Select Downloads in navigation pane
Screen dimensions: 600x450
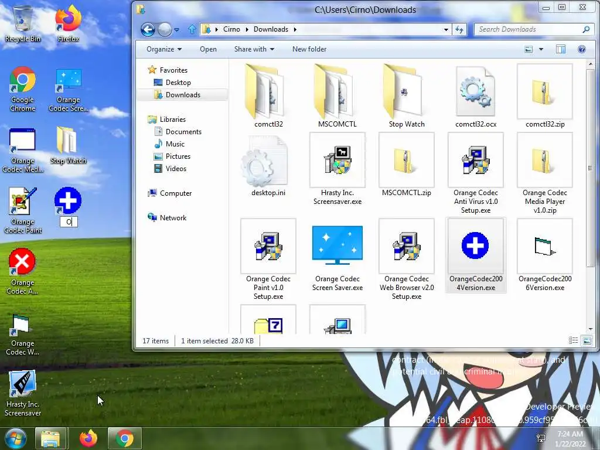(183, 94)
